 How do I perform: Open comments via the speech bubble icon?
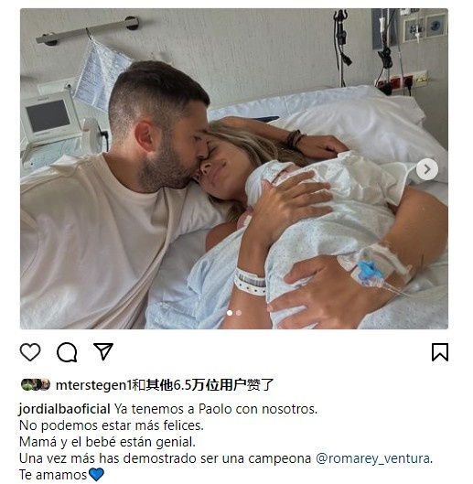click(67, 352)
